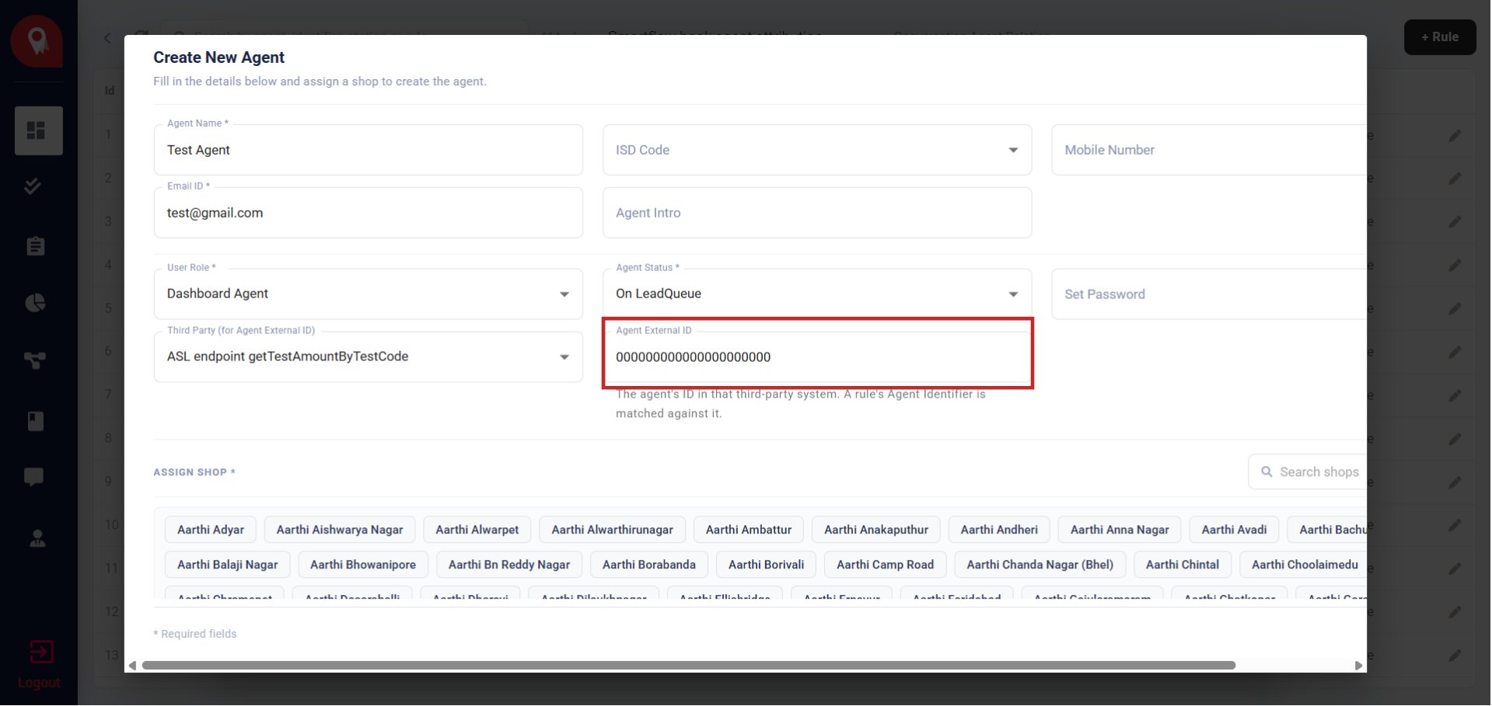Select the Aarthi Aishwarya Nagar shop chip
Viewport: 1492px width, 706px height.
click(x=340, y=530)
